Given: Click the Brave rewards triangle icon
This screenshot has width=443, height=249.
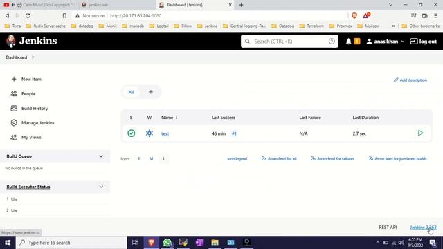Looking at the screenshot, I should (x=366, y=15).
